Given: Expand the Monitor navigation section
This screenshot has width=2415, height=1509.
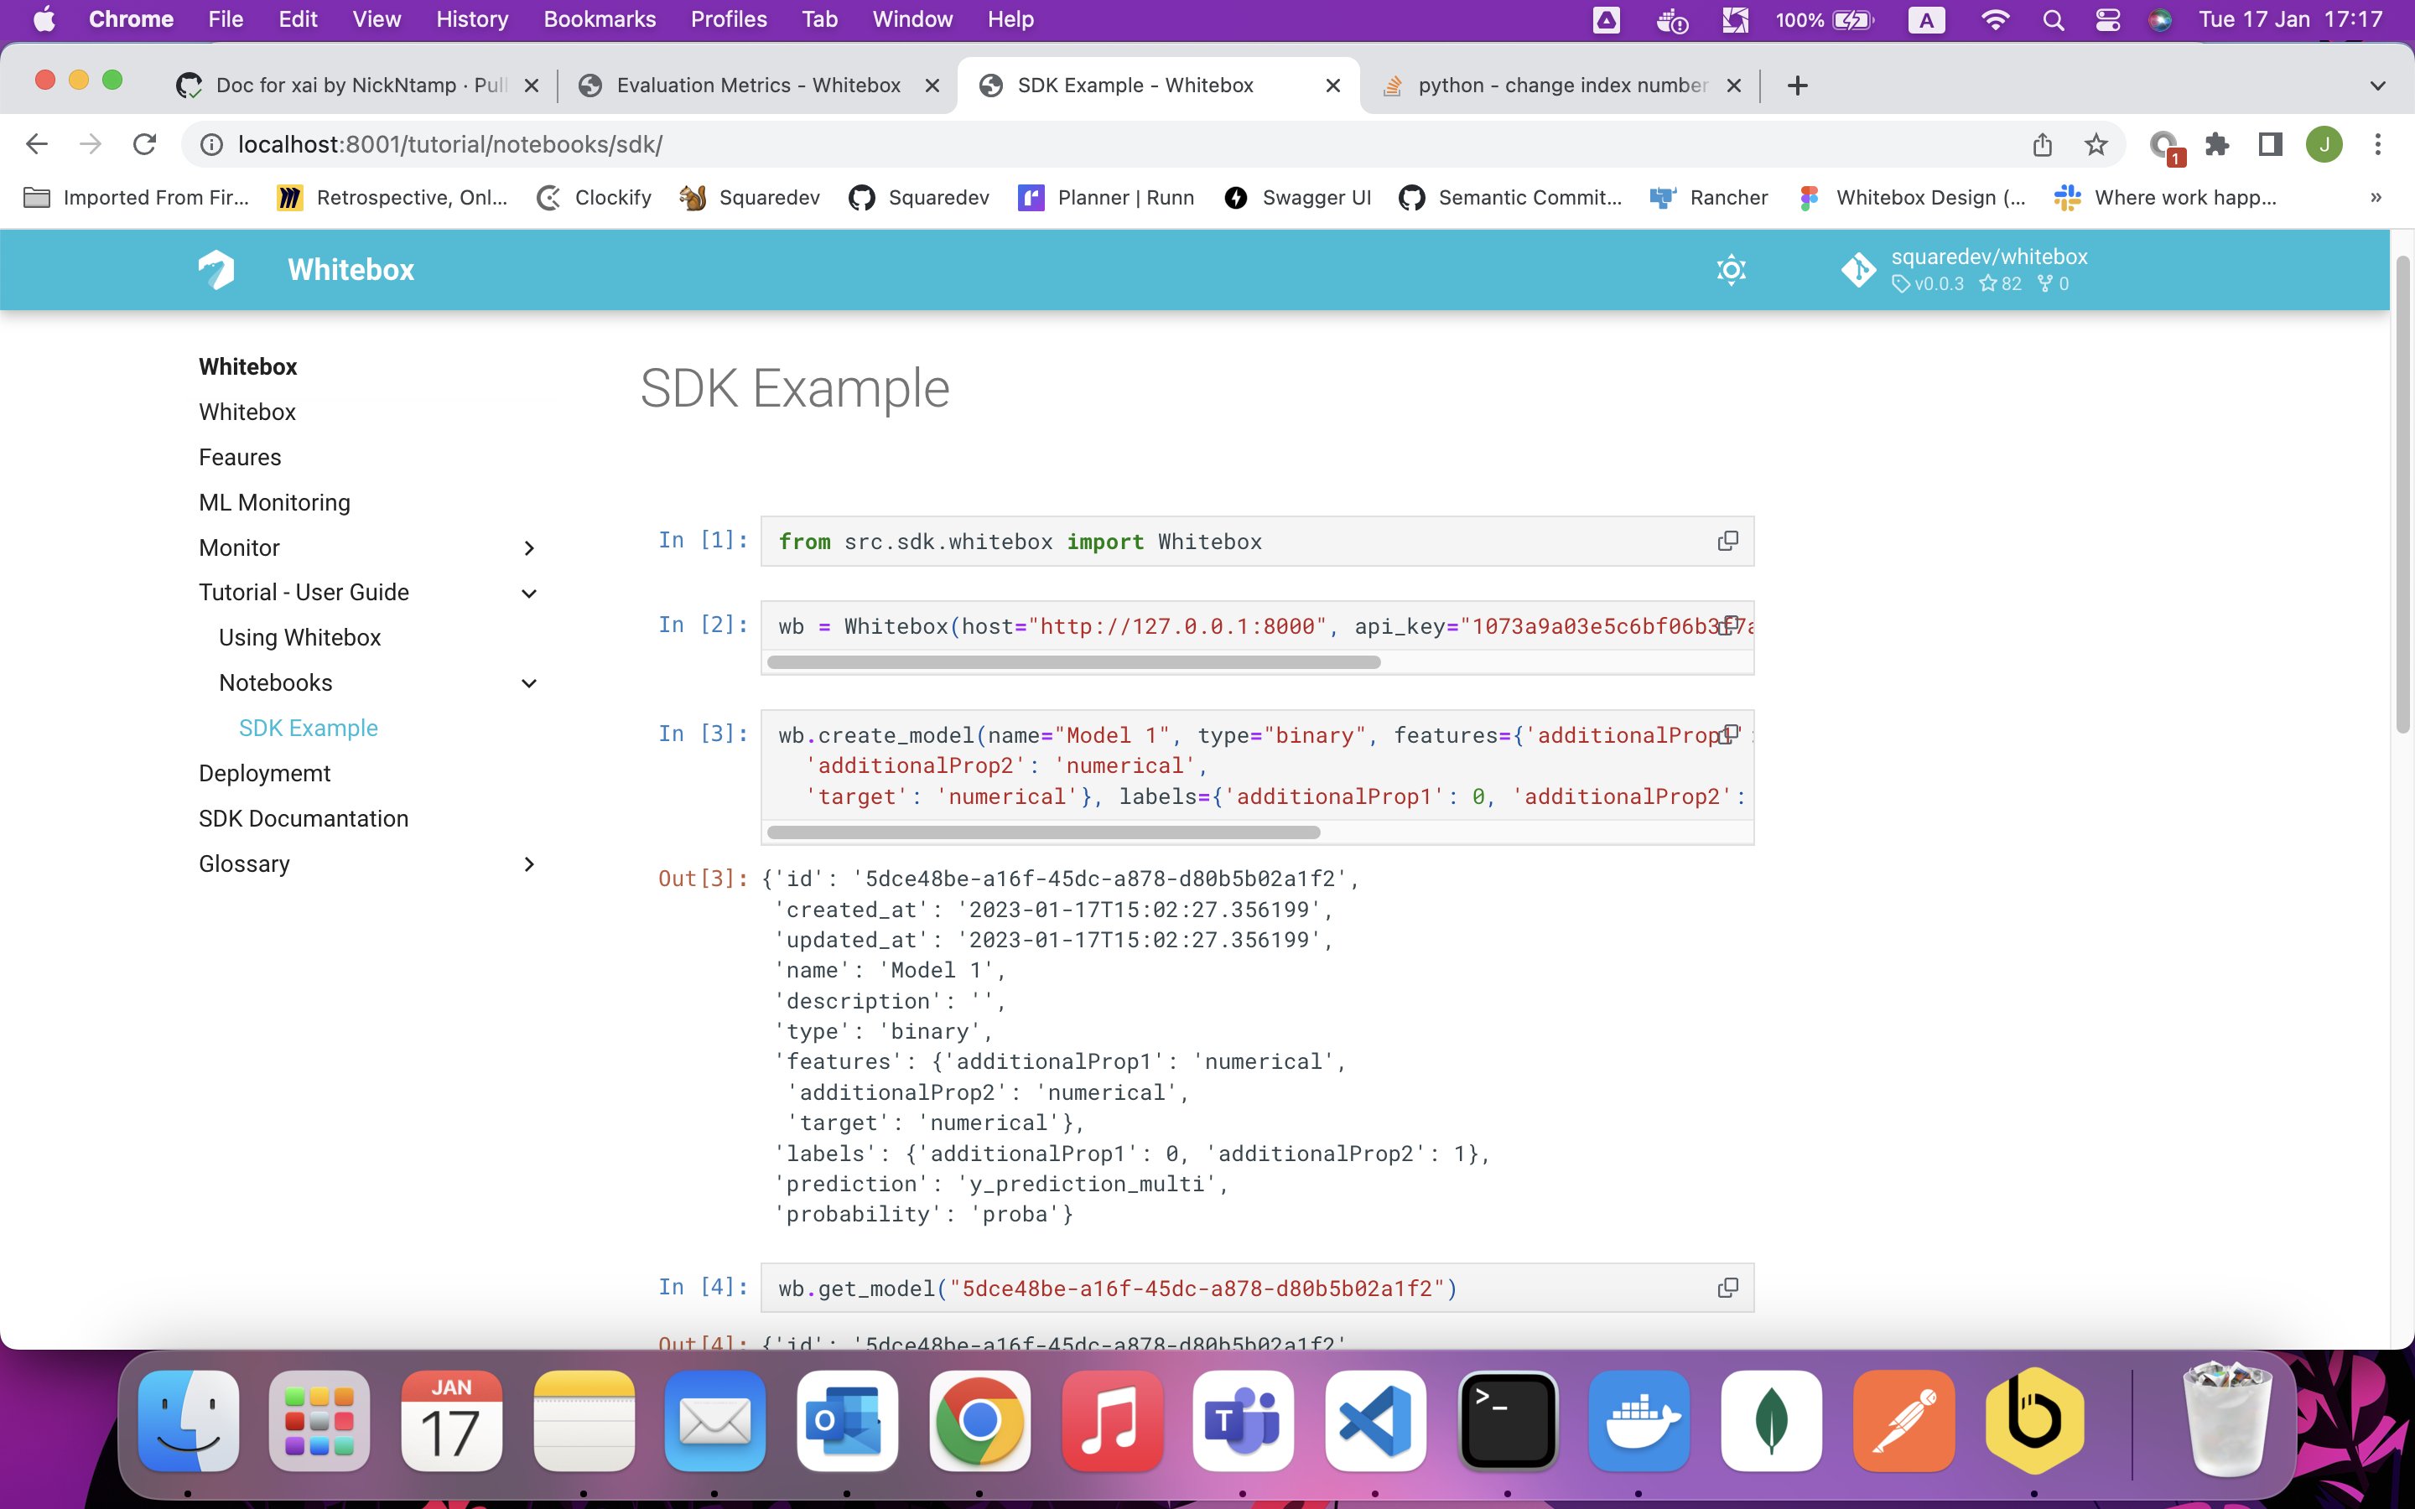Looking at the screenshot, I should tap(529, 548).
